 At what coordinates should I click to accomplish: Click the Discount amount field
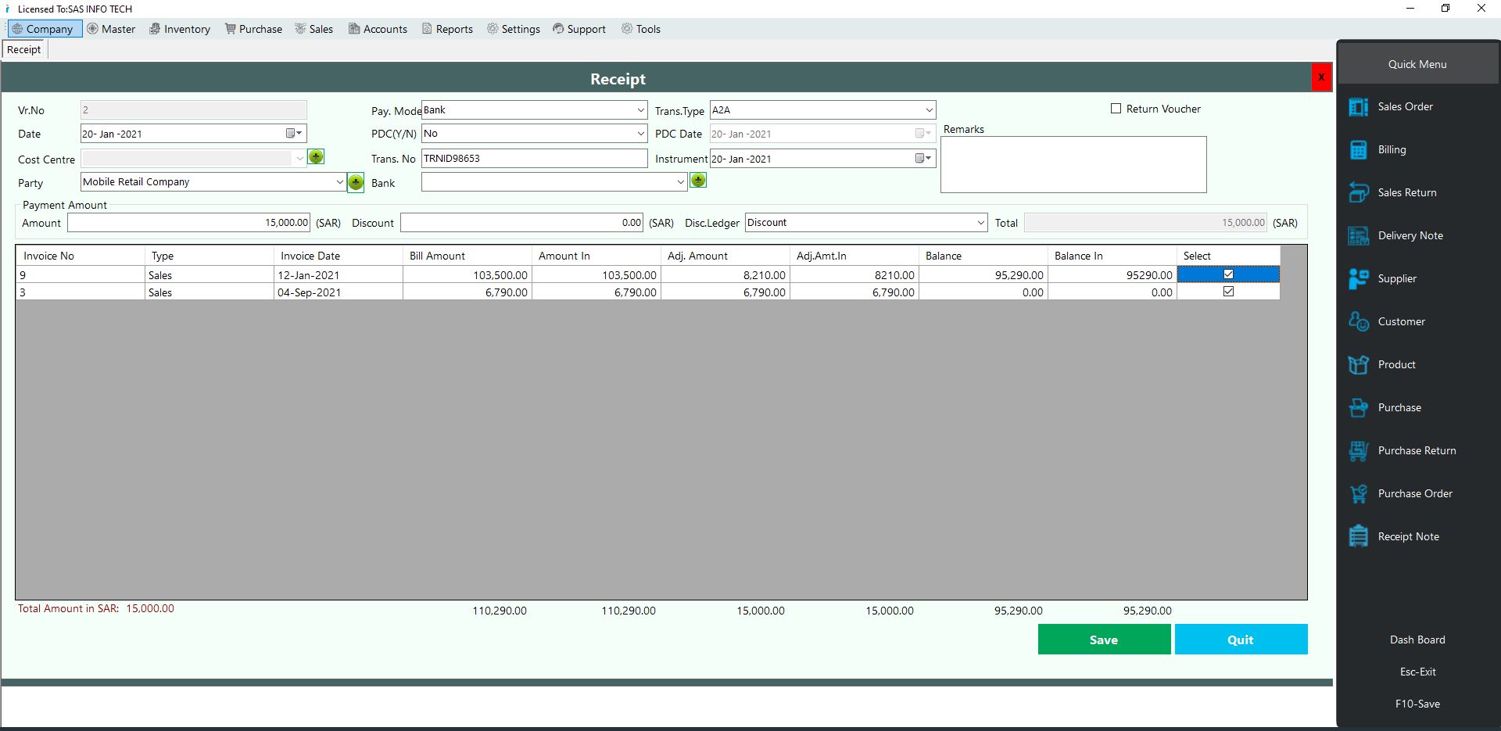(521, 223)
